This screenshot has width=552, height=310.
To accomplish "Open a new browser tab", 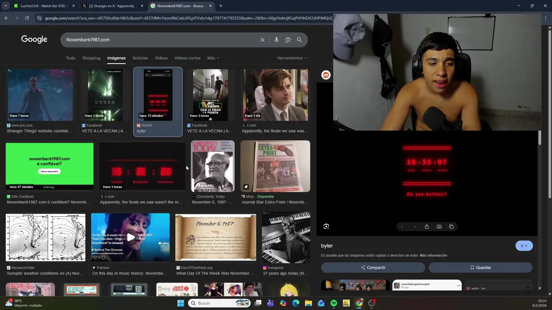I will (x=221, y=6).
